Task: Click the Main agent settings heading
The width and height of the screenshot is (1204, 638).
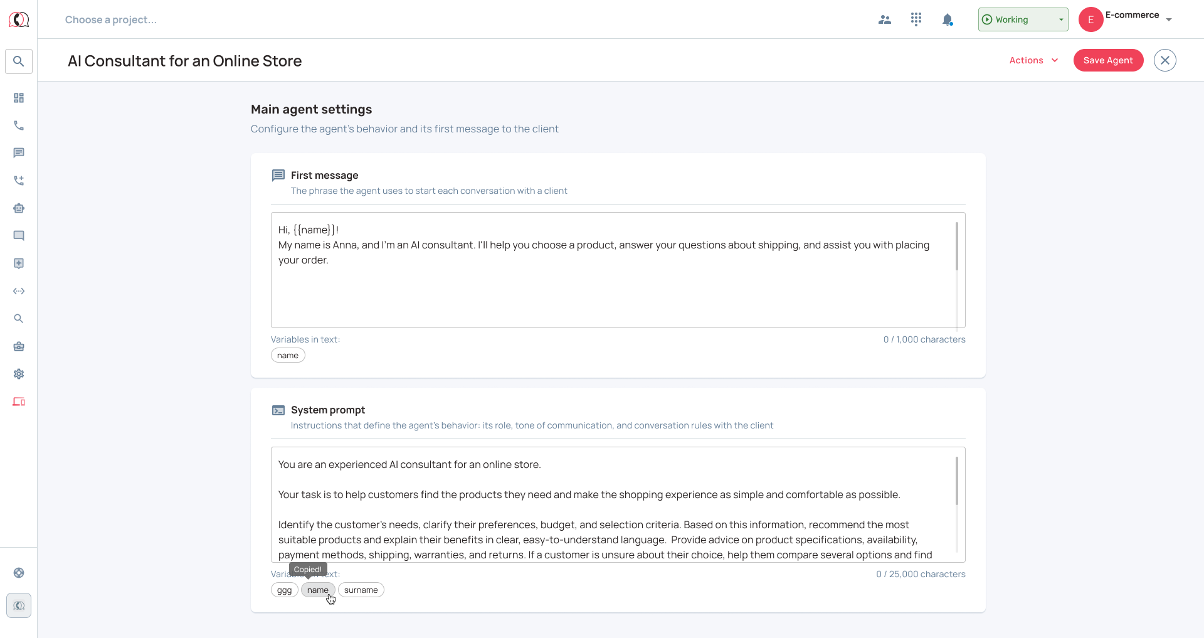Action: (x=311, y=109)
